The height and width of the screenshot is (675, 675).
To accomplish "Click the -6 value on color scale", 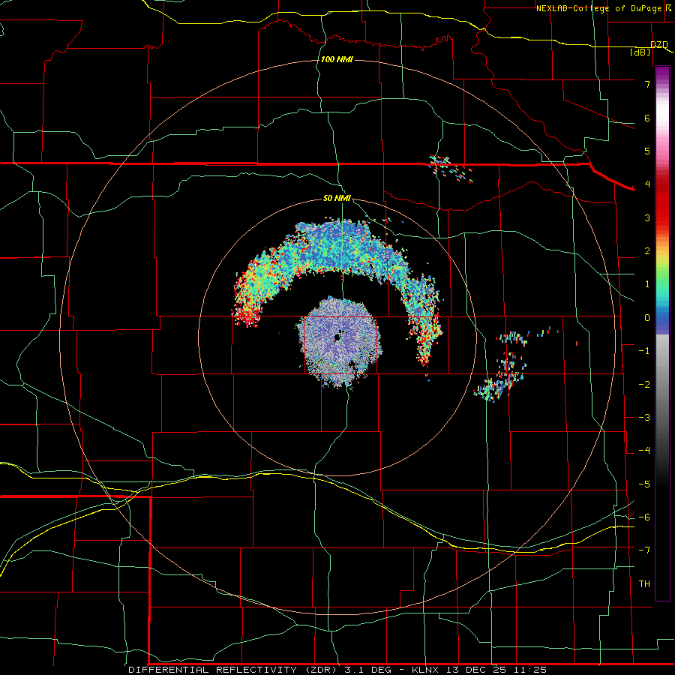I will pos(644,517).
